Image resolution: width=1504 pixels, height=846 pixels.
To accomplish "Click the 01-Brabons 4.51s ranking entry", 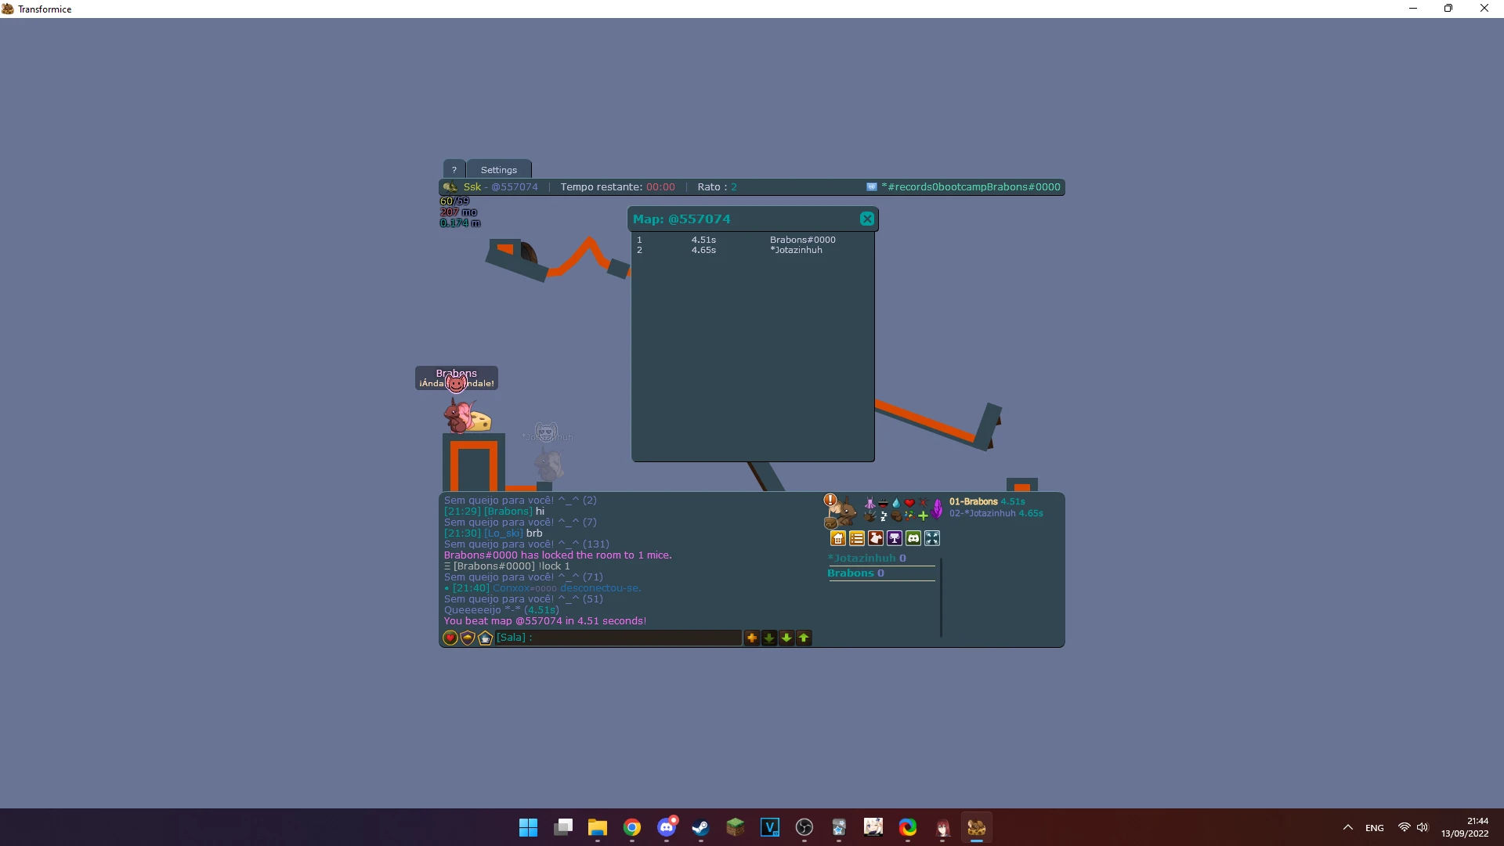I will click(987, 502).
